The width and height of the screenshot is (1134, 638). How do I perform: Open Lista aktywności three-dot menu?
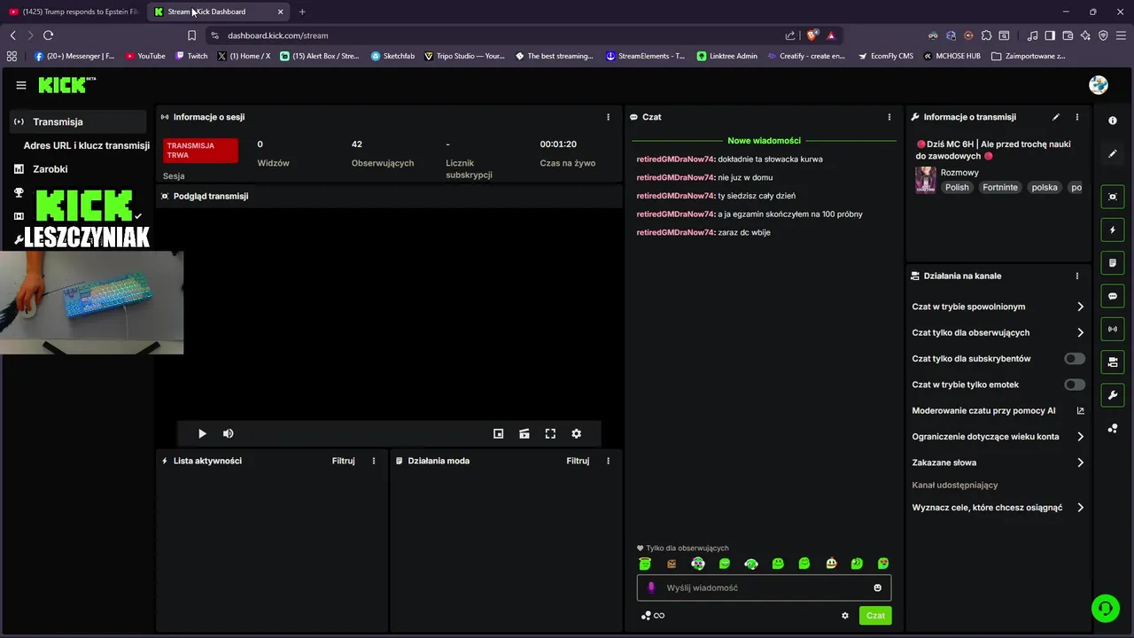click(374, 461)
